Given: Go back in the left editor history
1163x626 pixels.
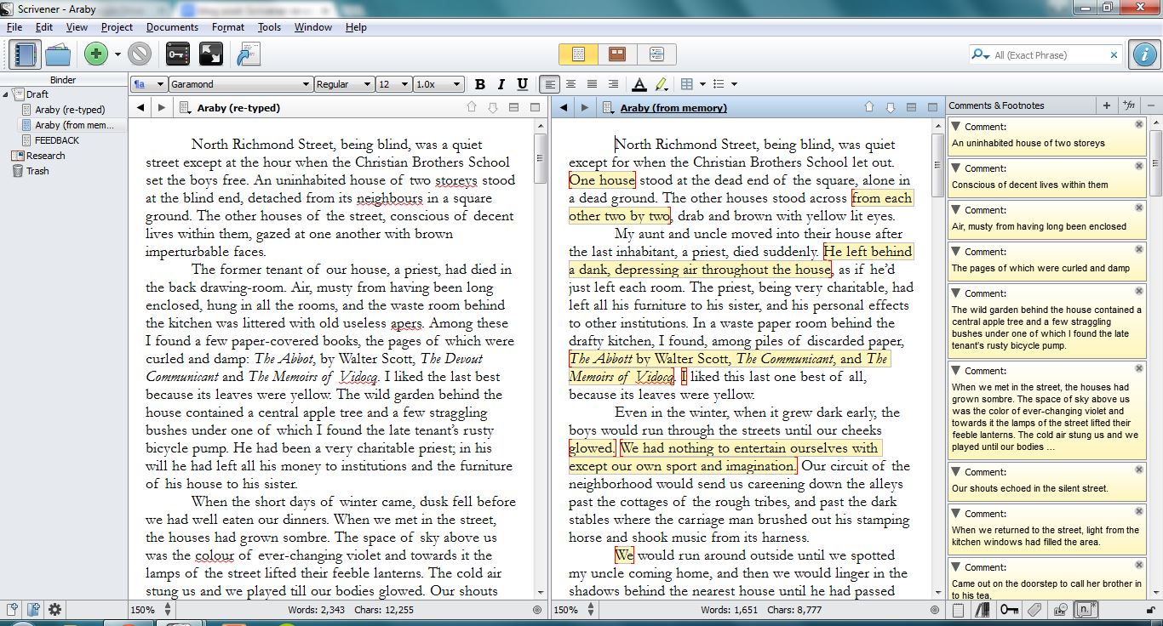Looking at the screenshot, I should pos(140,108).
